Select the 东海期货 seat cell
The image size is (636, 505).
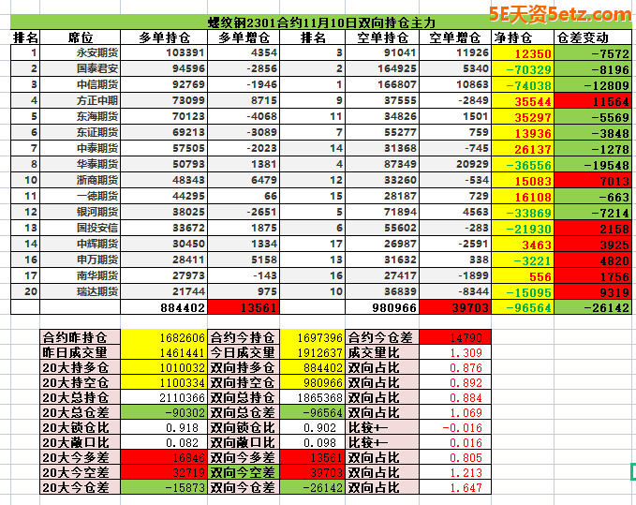click(81, 116)
